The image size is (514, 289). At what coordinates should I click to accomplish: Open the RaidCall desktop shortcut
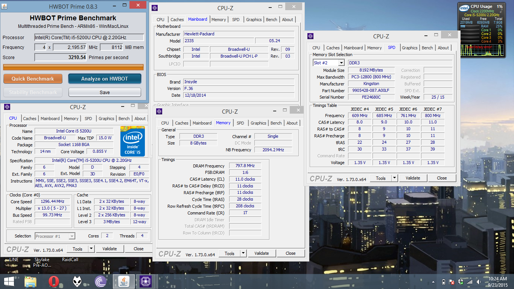[70, 260]
